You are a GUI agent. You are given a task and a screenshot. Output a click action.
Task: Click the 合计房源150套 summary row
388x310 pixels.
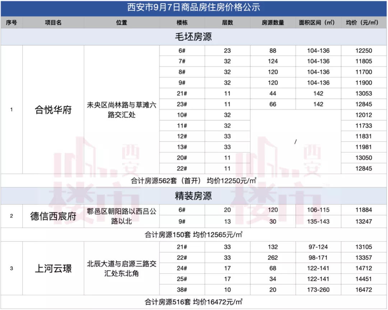pos(194,235)
